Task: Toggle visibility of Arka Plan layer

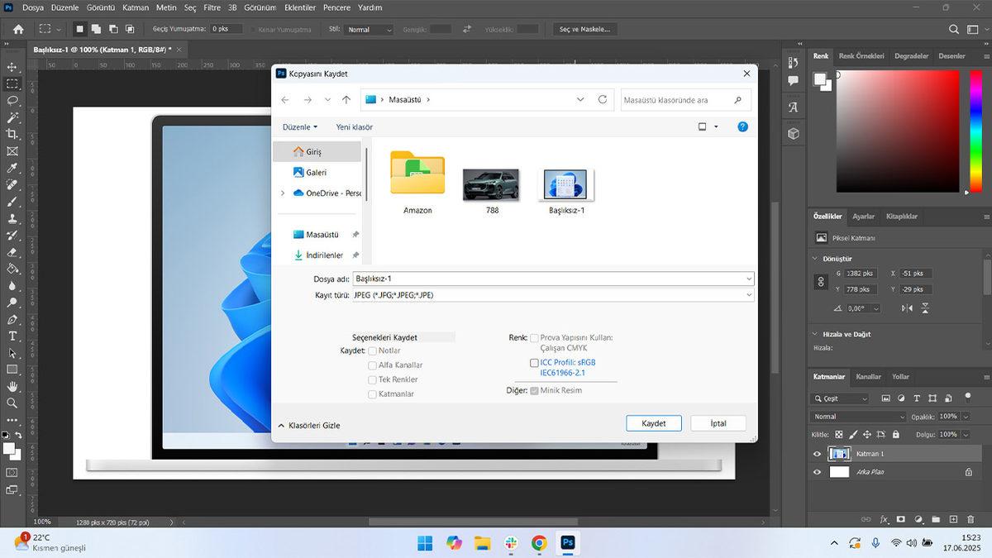Action: (x=818, y=472)
